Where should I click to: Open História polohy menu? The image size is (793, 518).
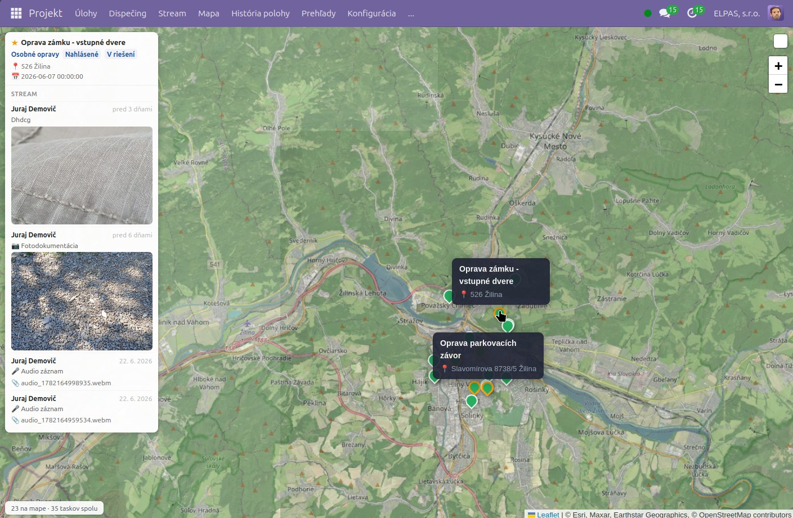point(261,13)
